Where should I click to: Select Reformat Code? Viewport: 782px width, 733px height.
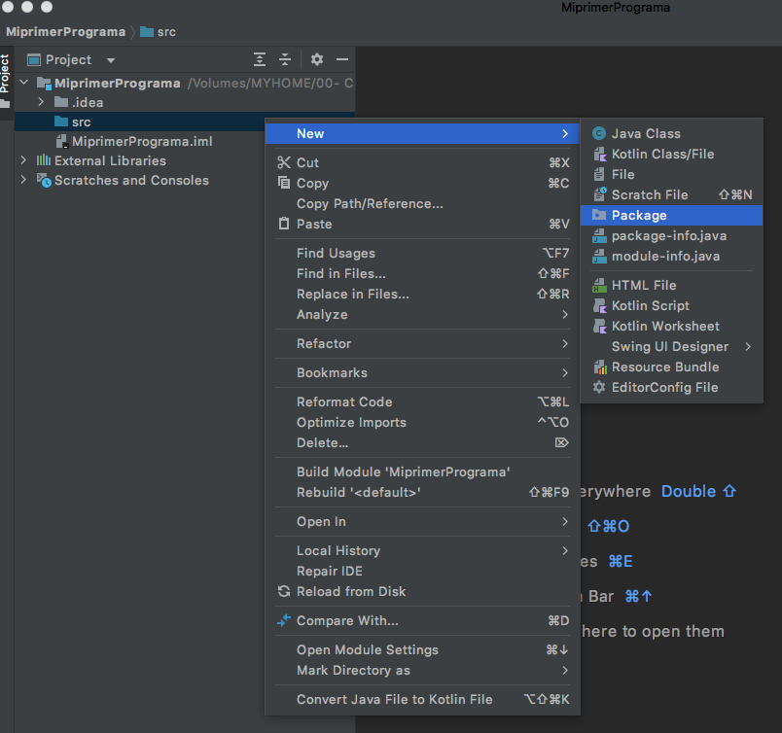coord(422,401)
